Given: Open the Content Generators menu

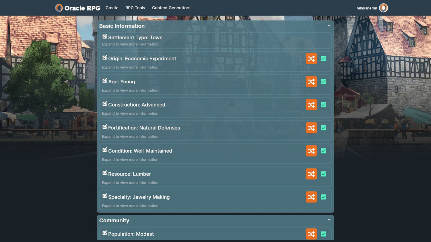Looking at the screenshot, I should point(171,8).
